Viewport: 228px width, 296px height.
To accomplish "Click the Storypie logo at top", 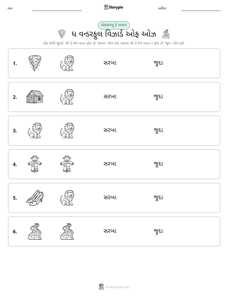I will [x=114, y=7].
